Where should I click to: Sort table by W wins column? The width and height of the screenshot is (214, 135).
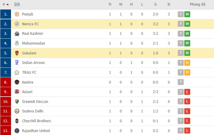[121, 4]
